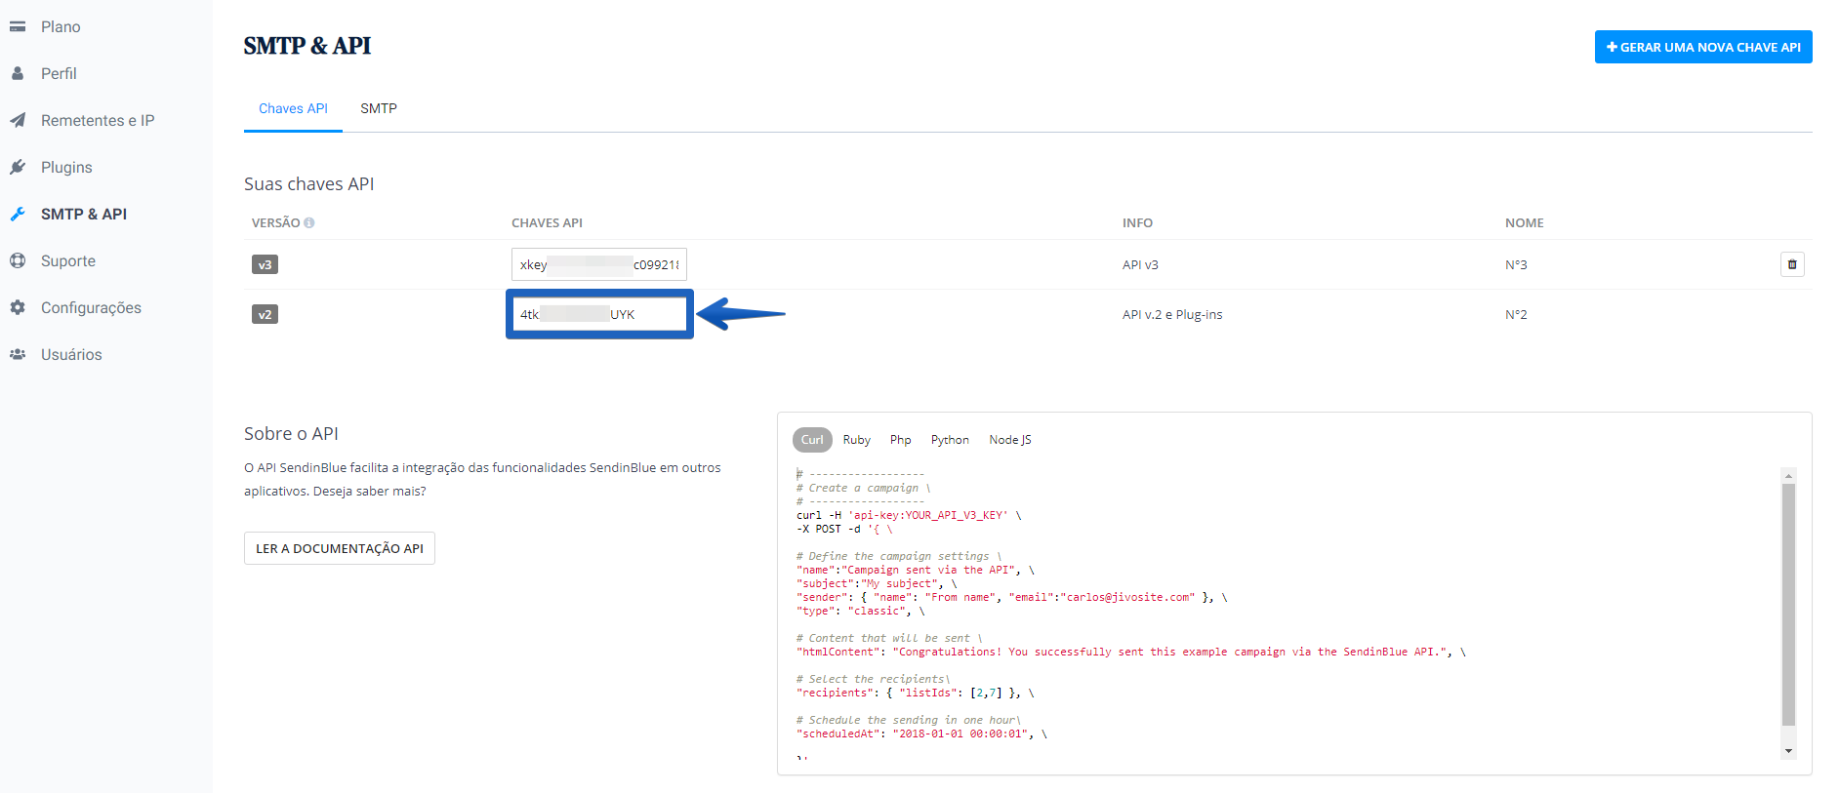1839x793 pixels.
Task: Click the NOME column header
Action: click(x=1525, y=223)
